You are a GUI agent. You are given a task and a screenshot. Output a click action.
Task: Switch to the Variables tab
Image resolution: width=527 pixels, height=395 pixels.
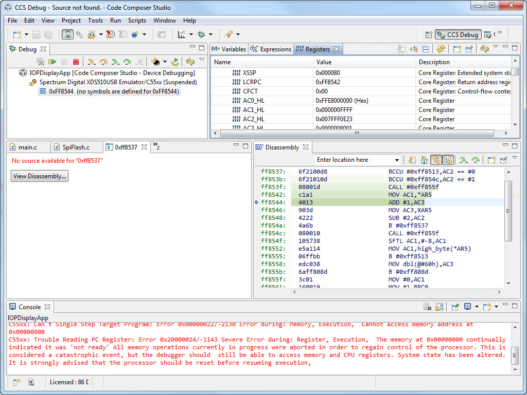pos(229,49)
